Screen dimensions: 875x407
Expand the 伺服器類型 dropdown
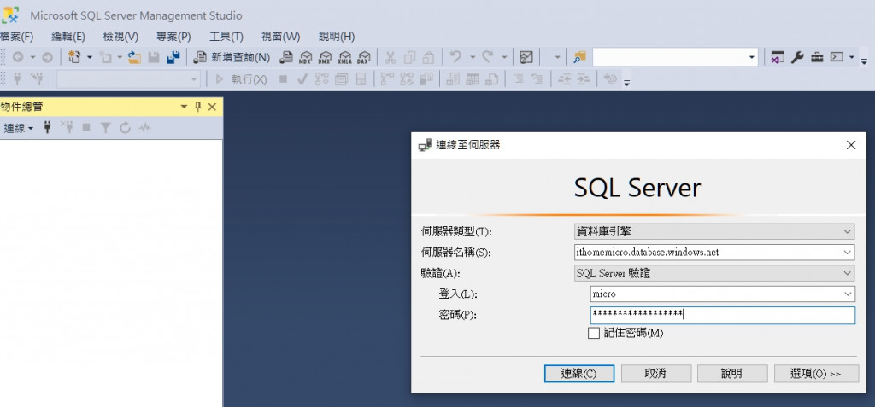click(x=848, y=231)
